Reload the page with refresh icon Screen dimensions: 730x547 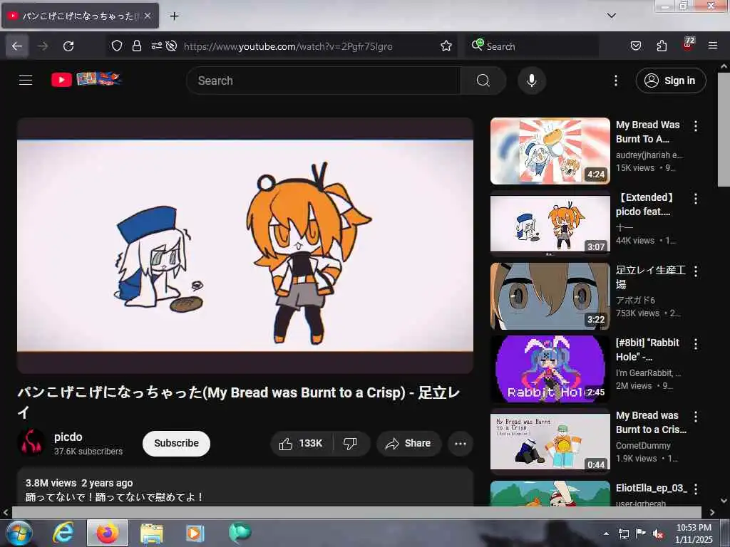(x=68, y=46)
